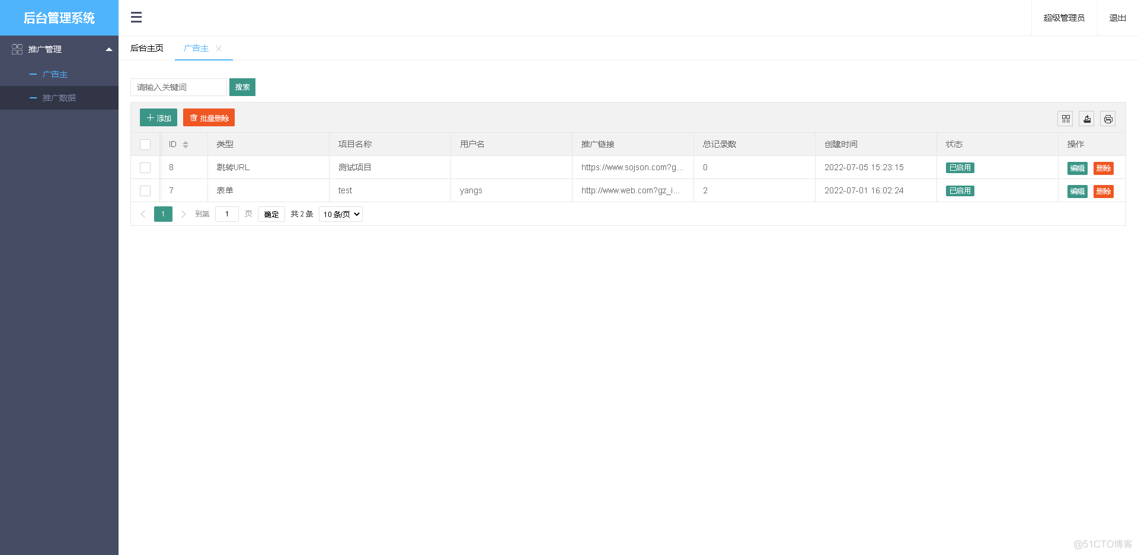This screenshot has height=555, width=1138.
Task: Go to next page arrow in pagination
Action: pos(183,214)
